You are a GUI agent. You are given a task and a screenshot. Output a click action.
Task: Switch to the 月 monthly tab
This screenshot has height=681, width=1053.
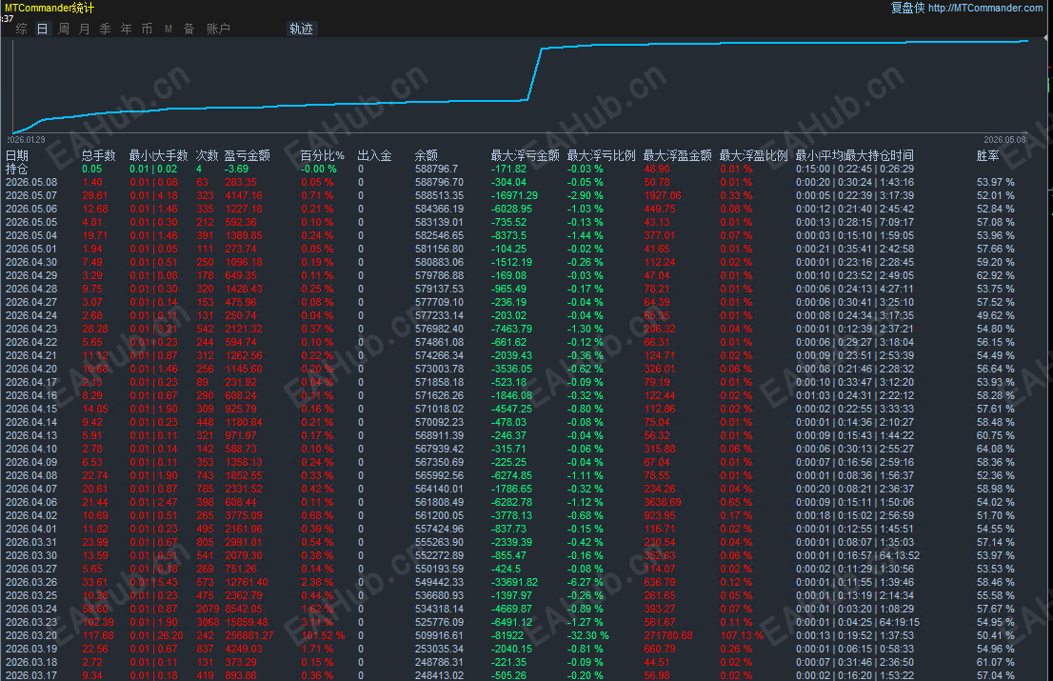tap(84, 29)
